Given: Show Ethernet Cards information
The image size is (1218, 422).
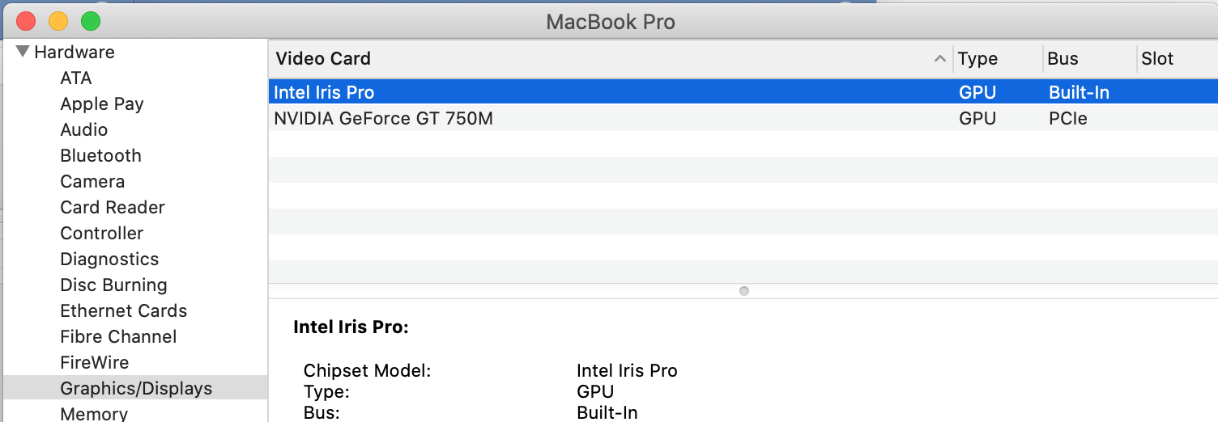Looking at the screenshot, I should [124, 311].
